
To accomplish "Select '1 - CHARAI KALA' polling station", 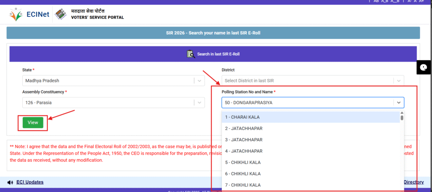I will pyautogui.click(x=310, y=117).
